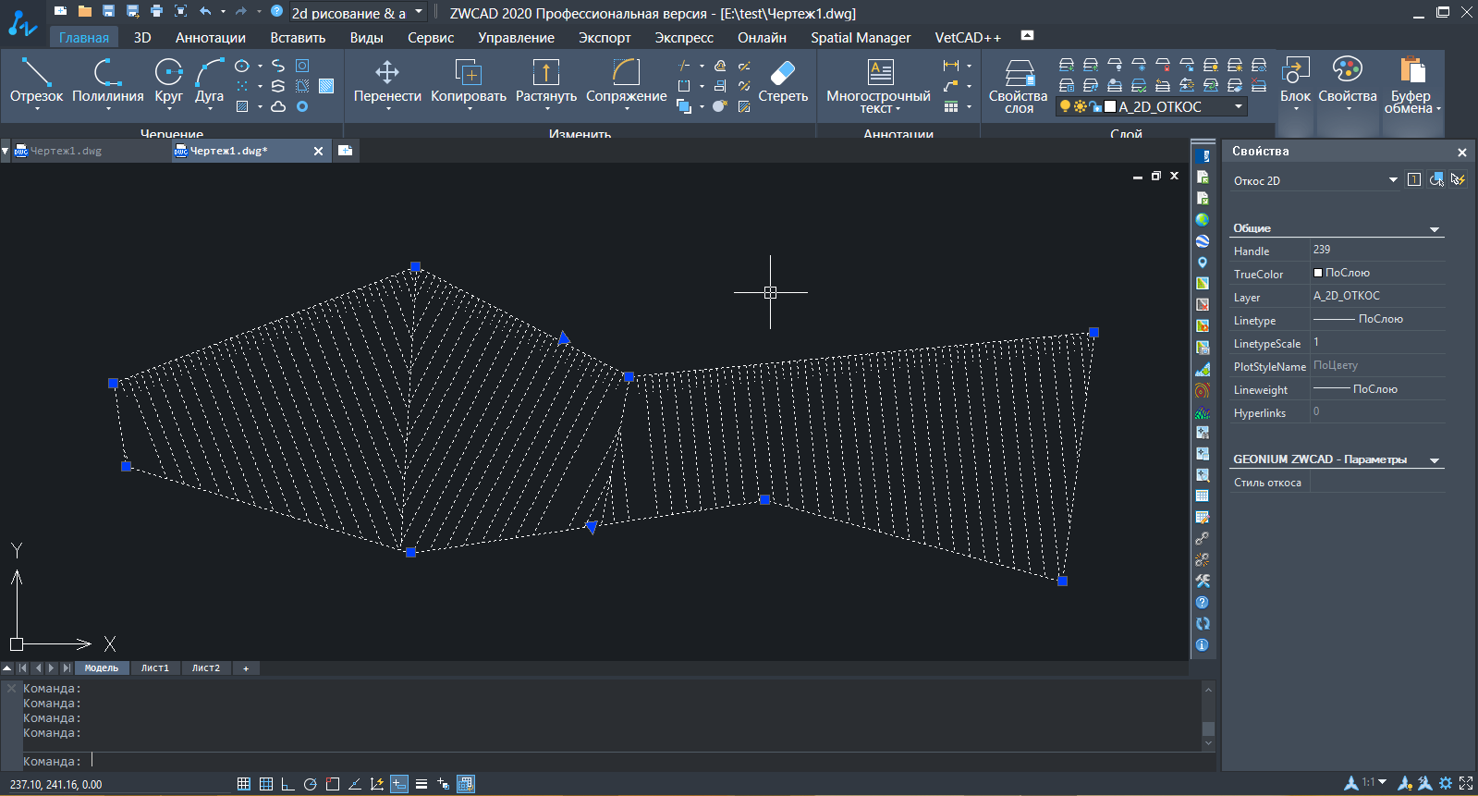Image resolution: width=1478 pixels, height=796 pixels.
Task: Click the revision cloud tool
Action: click(278, 106)
